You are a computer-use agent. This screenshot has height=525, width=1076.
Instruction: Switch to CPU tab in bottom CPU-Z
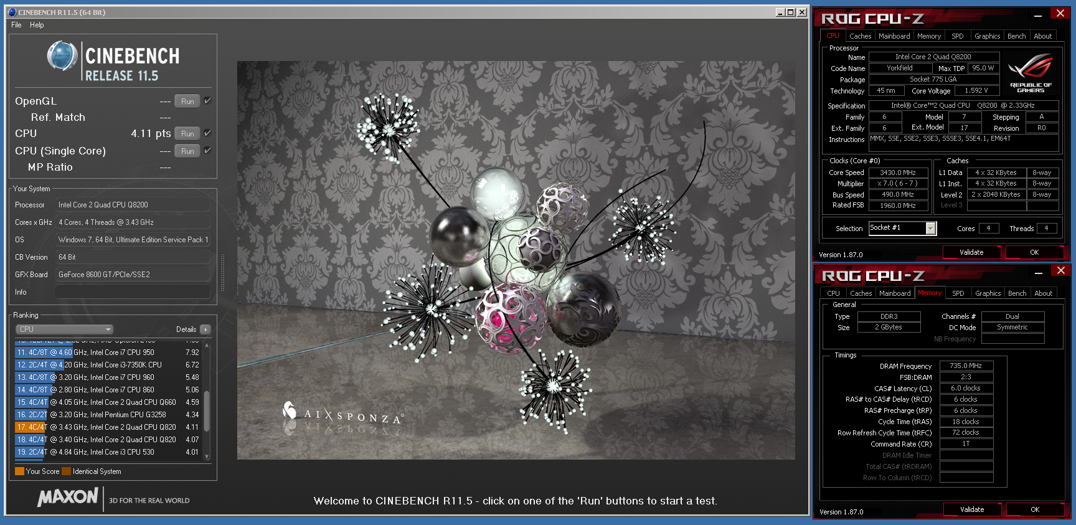point(833,293)
